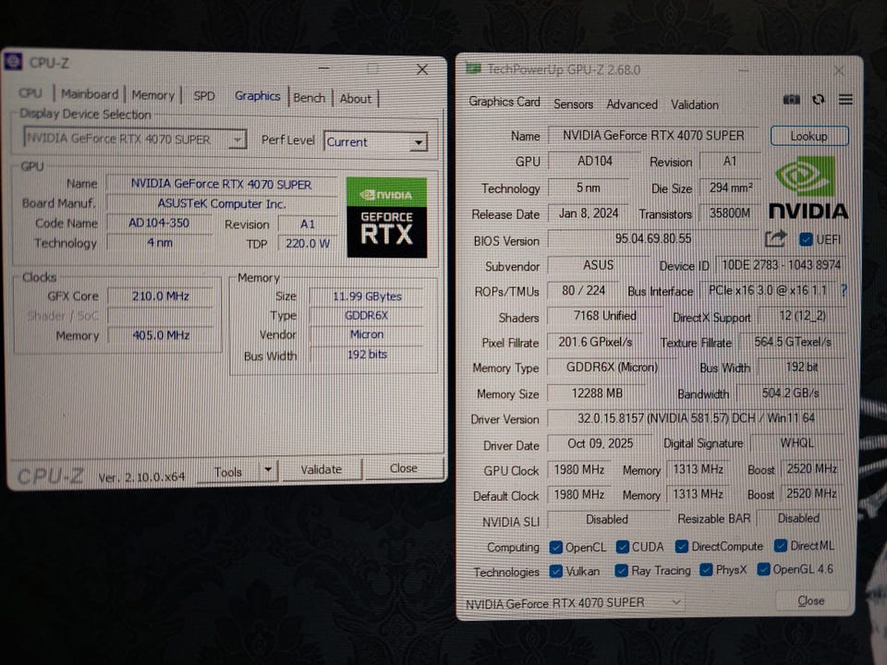Switch to the Memory tab in CPU-Z
Screen dimensions: 887x665
[152, 95]
